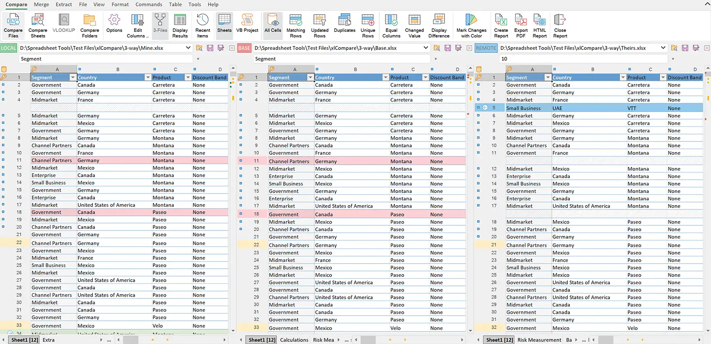Screen dimensions: 711x344
Task: Toggle the Changed Value filter
Action: click(x=414, y=26)
